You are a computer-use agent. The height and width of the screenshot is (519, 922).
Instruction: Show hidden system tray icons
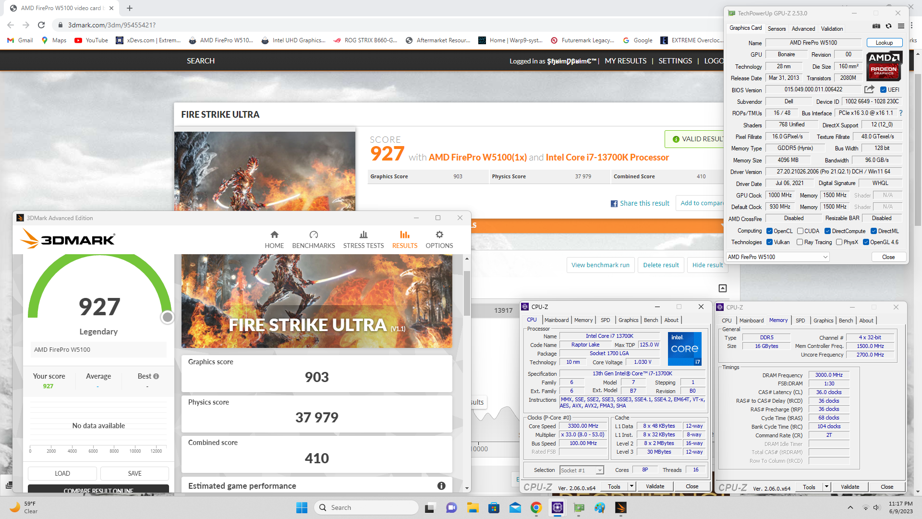tap(850, 507)
